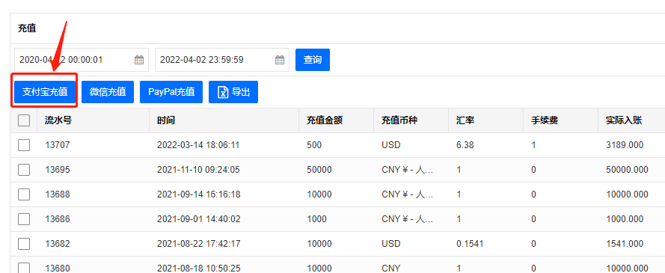Viewport: 665px width, 273px height.
Task: Click actual amount 1000.000
Action: [625, 218]
